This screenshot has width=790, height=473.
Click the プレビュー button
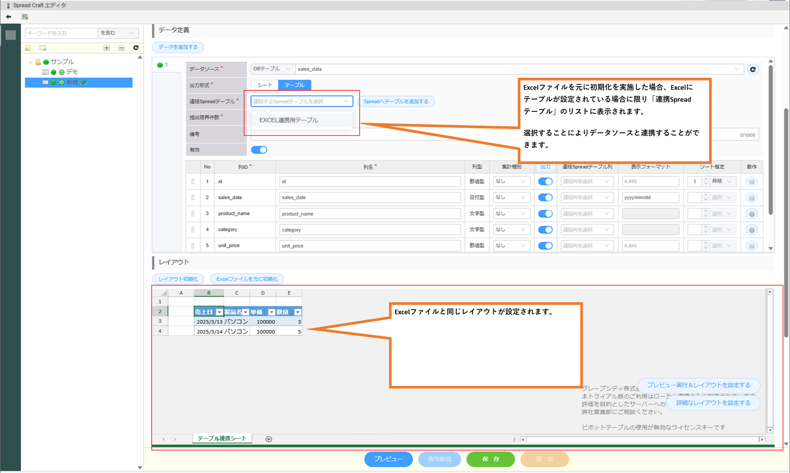[388, 459]
